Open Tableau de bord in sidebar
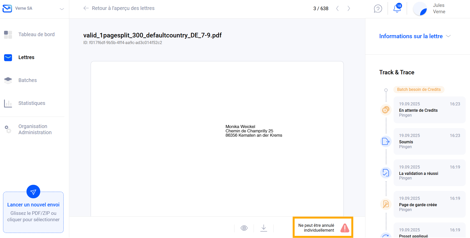 pos(36,34)
